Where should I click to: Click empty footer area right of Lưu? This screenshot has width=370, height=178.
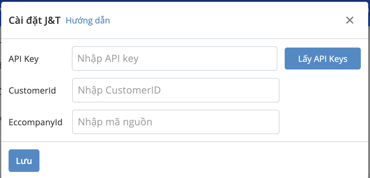click(202, 161)
